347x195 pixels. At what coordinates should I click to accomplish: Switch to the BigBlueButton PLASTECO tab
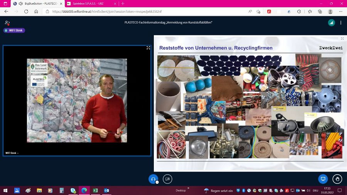coord(38,3)
